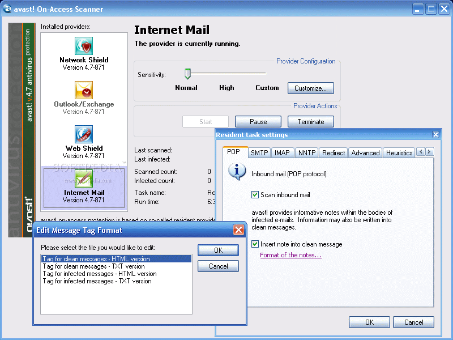Click the Normal sensitivity label
The height and width of the screenshot is (340, 453).
point(186,88)
